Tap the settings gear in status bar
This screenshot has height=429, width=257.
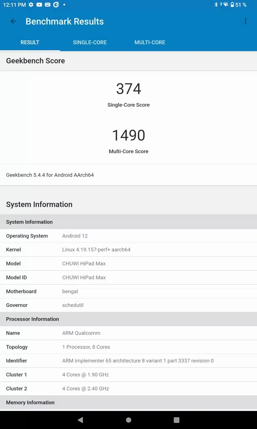(x=31, y=5)
